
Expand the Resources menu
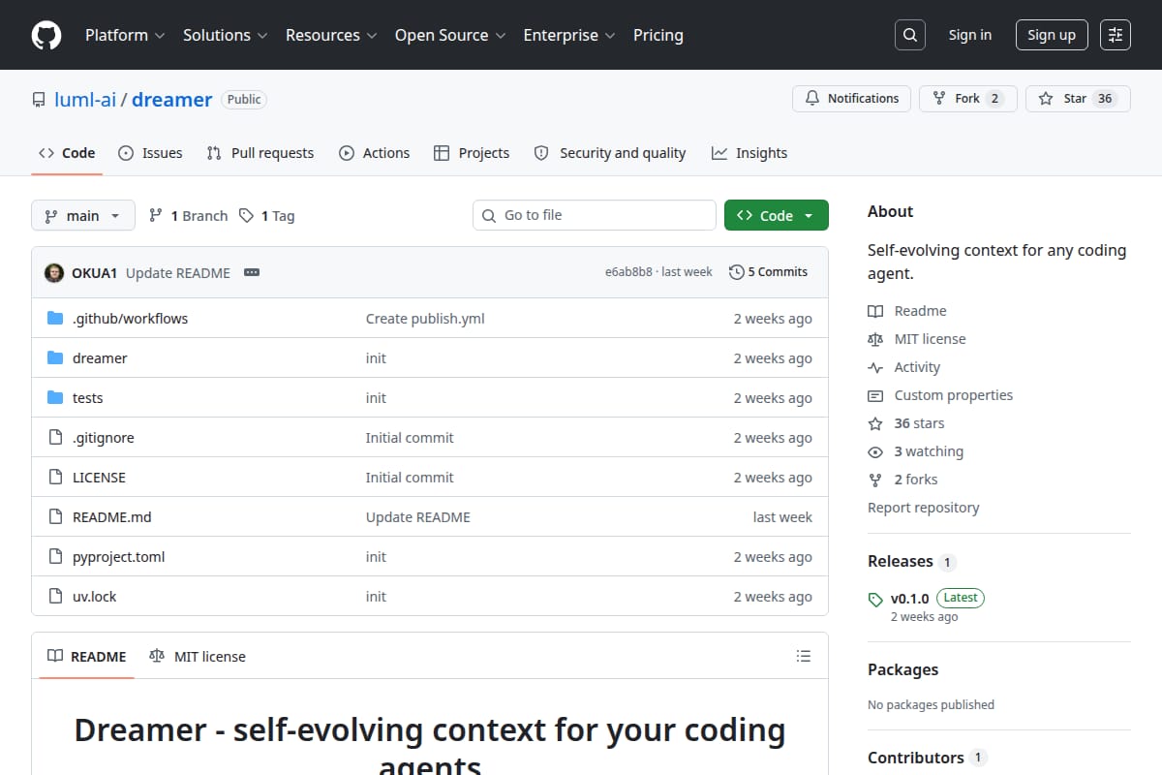(330, 35)
